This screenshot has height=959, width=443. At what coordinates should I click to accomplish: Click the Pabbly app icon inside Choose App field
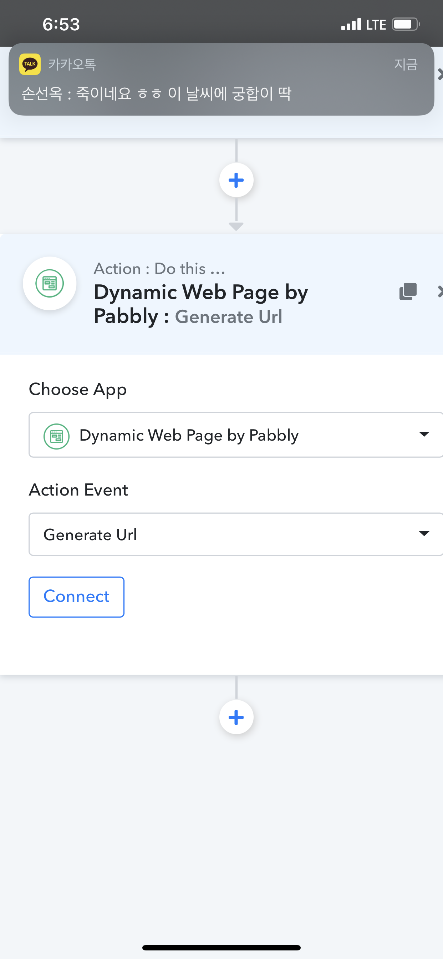(x=57, y=436)
